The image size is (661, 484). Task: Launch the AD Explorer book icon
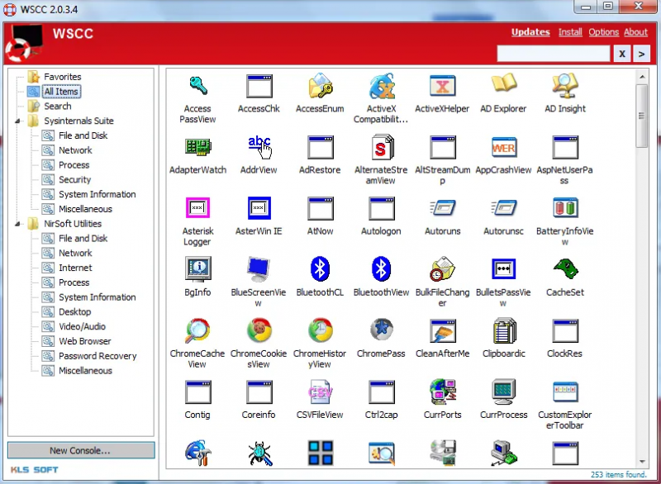click(503, 87)
